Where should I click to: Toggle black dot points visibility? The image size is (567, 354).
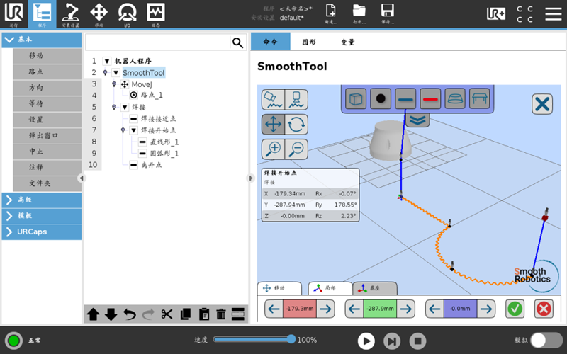coord(381,98)
